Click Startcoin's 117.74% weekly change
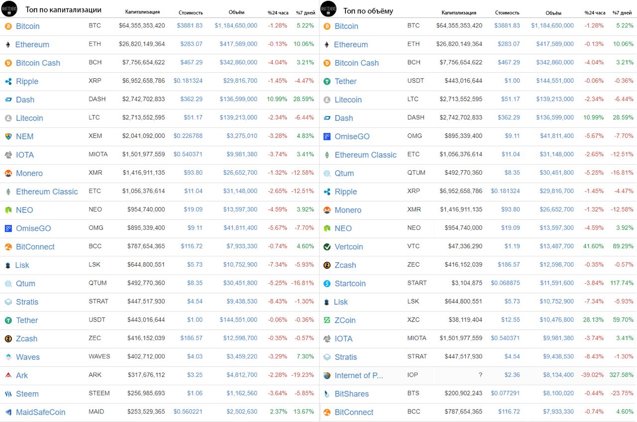637x422 pixels. point(622,283)
